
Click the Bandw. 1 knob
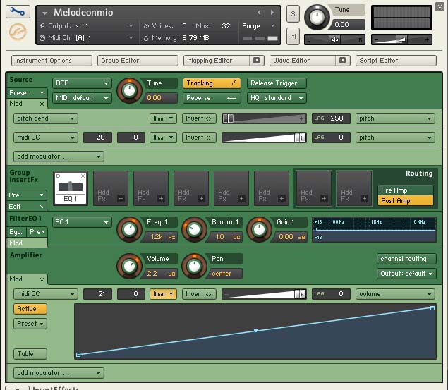pos(194,229)
